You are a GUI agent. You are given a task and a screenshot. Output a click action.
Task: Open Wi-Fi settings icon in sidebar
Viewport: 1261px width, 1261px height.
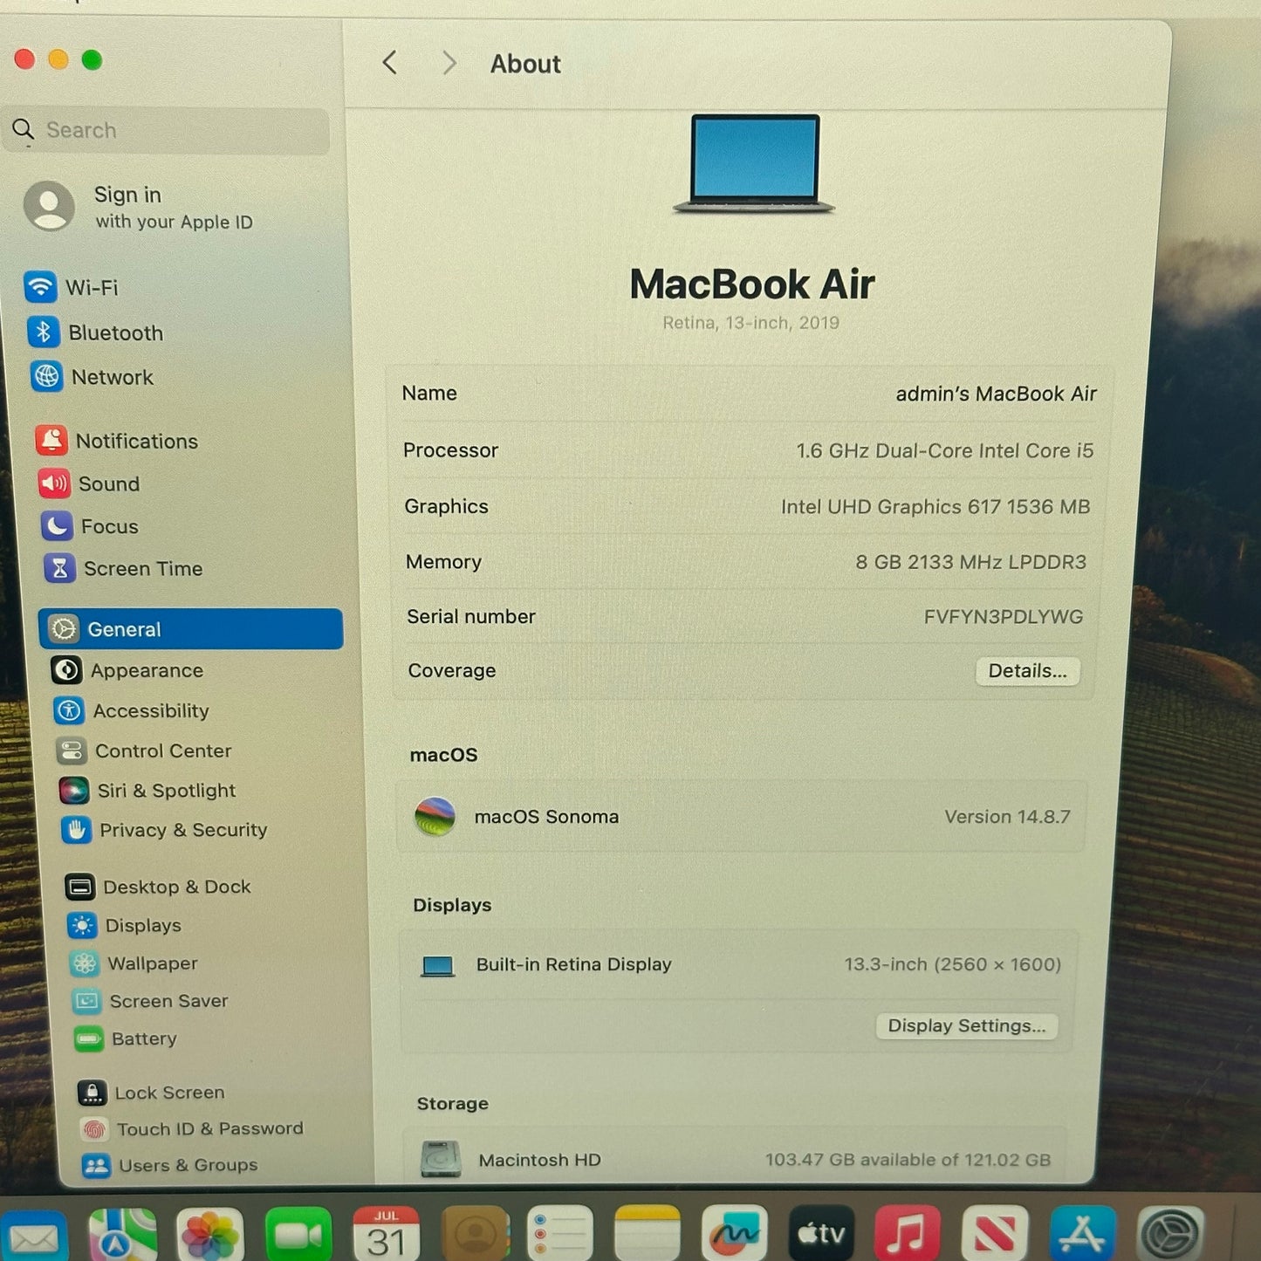[40, 286]
